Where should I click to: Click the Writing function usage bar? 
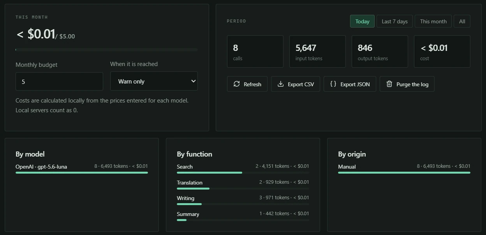click(243, 204)
